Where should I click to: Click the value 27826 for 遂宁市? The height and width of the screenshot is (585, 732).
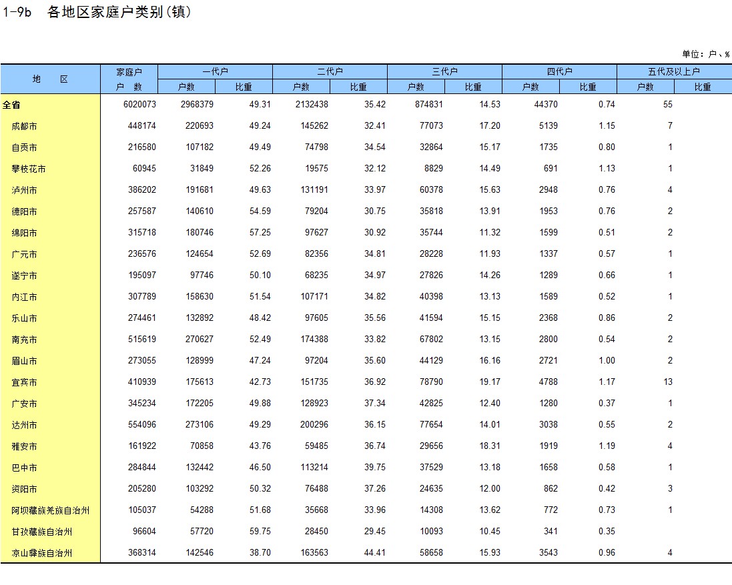[x=431, y=275]
